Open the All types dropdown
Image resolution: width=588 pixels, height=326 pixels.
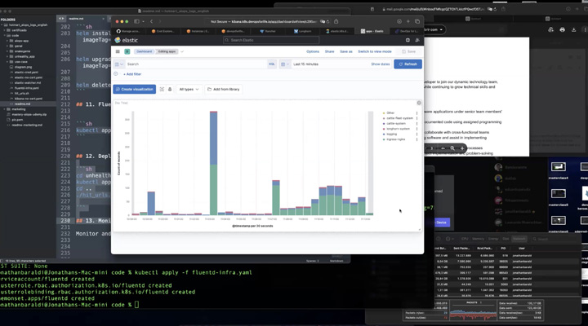[x=189, y=89]
